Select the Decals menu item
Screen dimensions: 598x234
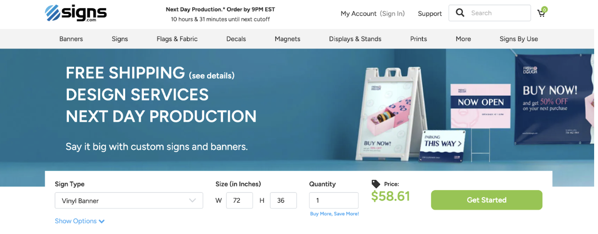[x=236, y=39]
